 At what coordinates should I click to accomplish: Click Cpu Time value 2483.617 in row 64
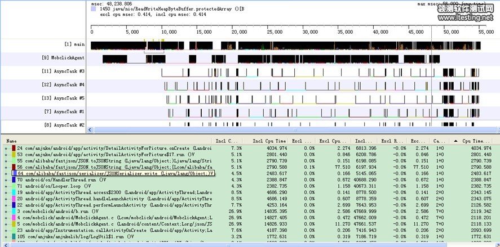[481, 173]
